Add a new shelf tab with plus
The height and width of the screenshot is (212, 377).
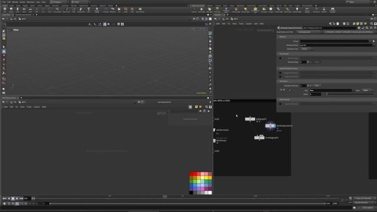click(117, 5)
